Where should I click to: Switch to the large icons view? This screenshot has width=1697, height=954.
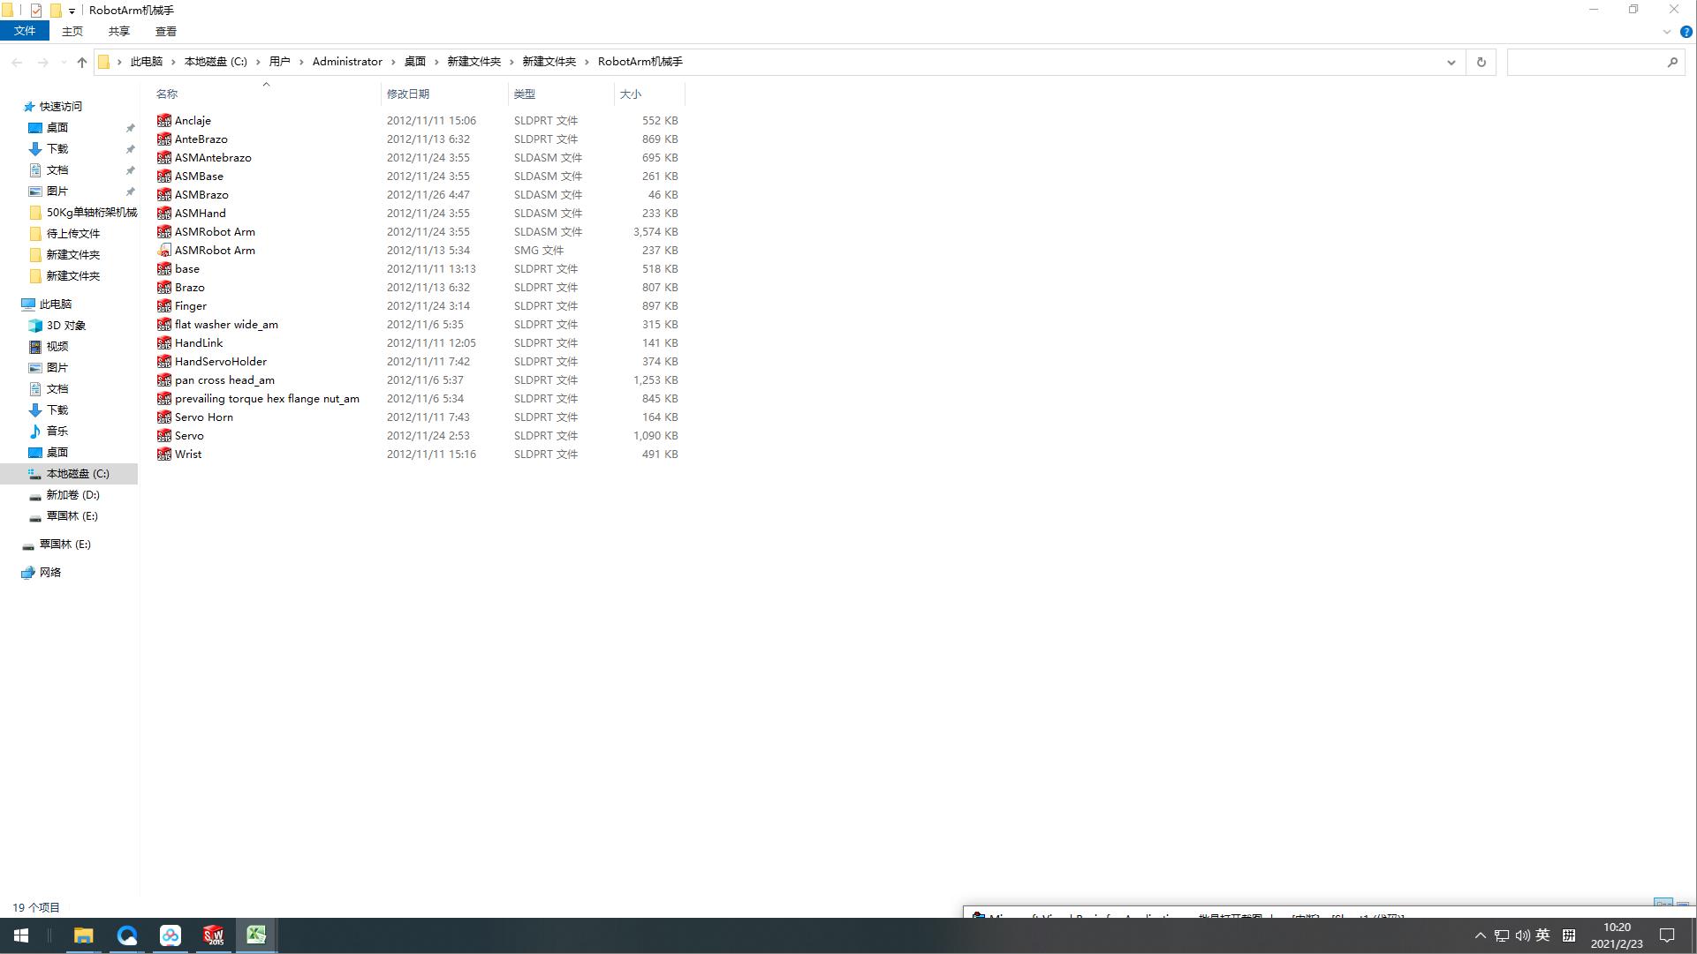point(1683,906)
